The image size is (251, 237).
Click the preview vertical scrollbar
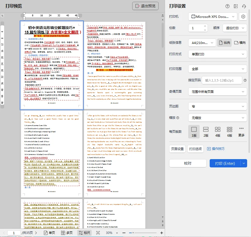pyautogui.click(x=163, y=35)
